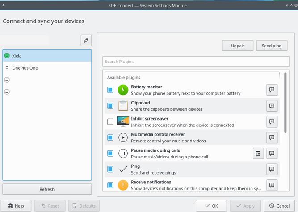The image size is (298, 212).
Task: Open Inhibit screensaver about info
Action: click(x=272, y=121)
